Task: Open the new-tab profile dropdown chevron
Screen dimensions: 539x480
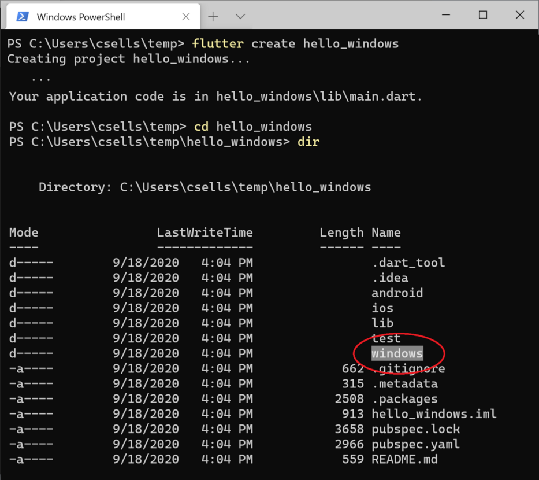Action: point(240,17)
